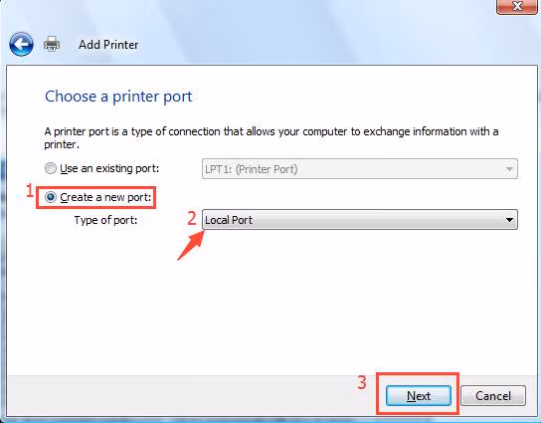This screenshot has width=541, height=423.
Task: Click the printer icon beside Add Printer
Action: click(52, 44)
